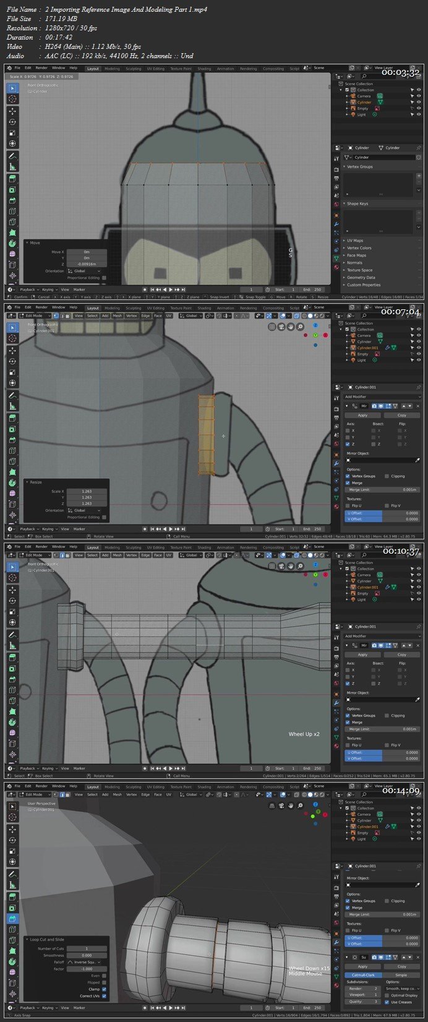Click the green Z axis gizmo in the 00:07:04 viewport
The width and height of the screenshot is (428, 1022).
coord(315,335)
